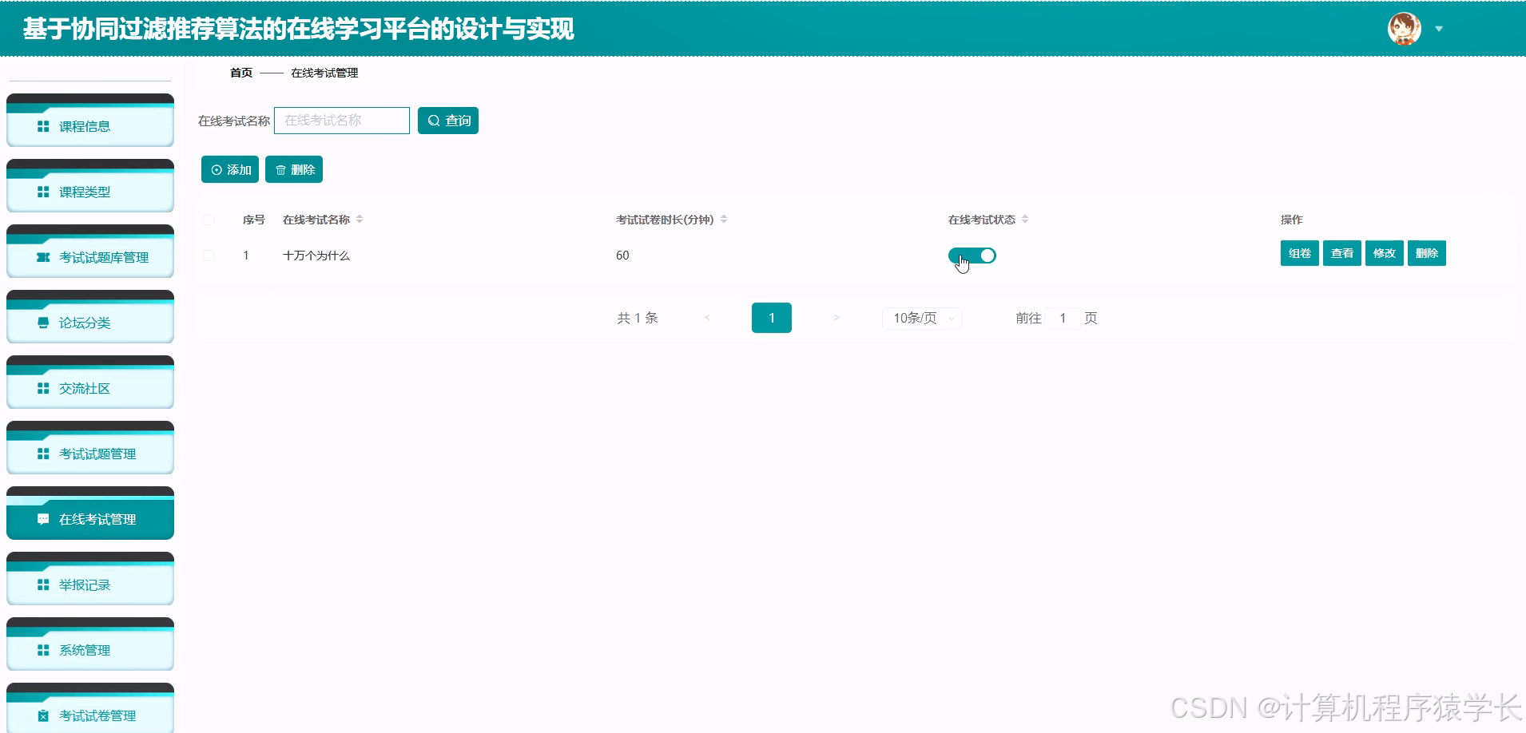Sort by 考试试卷时长 using its sort arrows
The height and width of the screenshot is (733, 1526).
[725, 219]
